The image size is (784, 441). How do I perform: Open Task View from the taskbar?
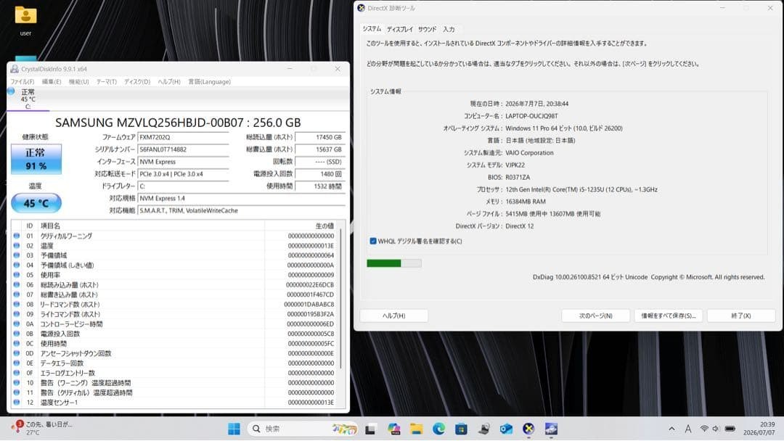[370, 429]
